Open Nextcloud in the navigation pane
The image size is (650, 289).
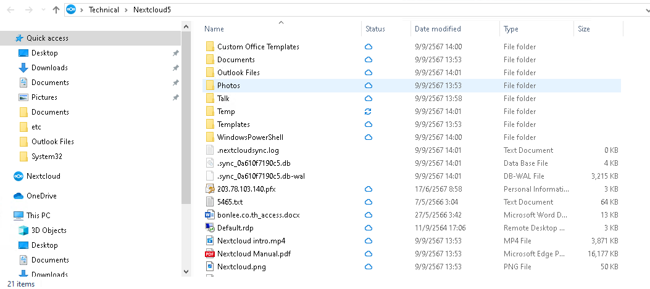[x=43, y=176]
